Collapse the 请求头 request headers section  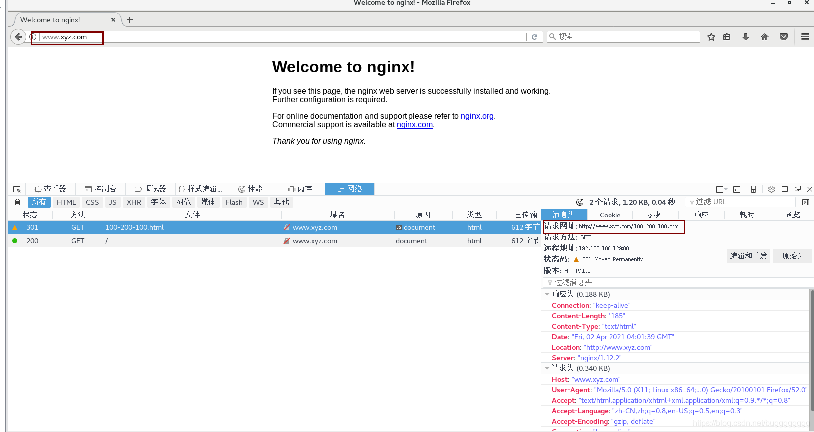click(547, 368)
